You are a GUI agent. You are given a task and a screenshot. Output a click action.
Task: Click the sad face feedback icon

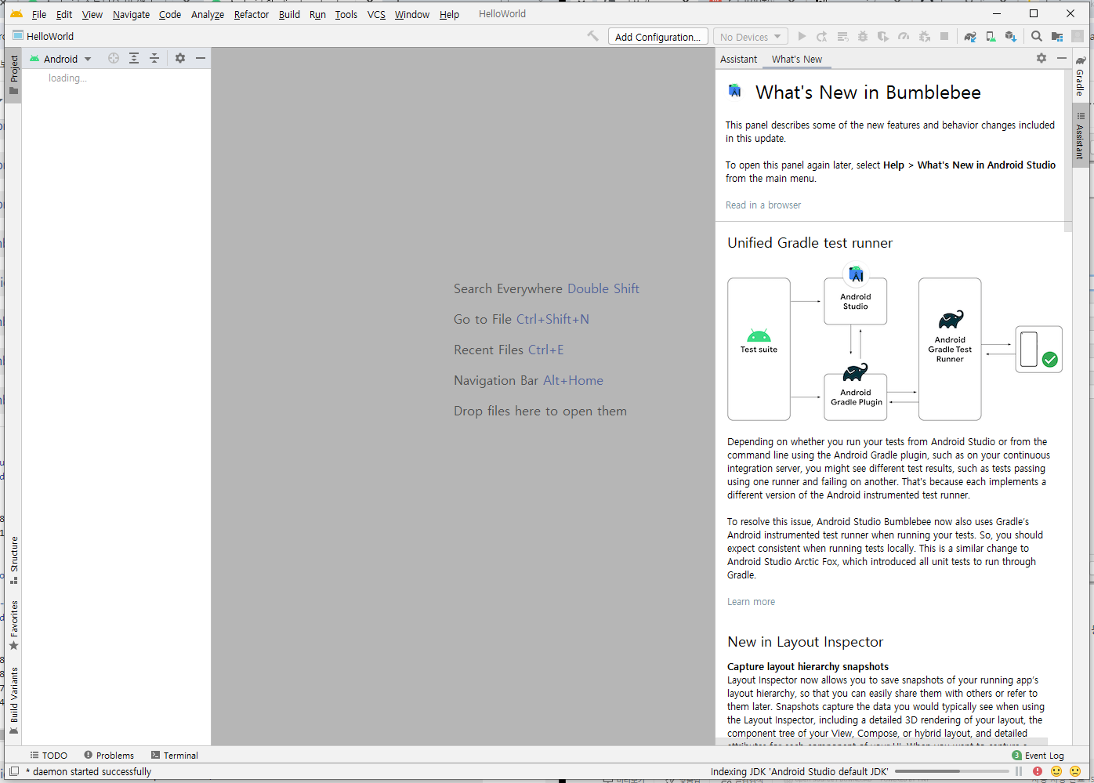[x=1075, y=771]
